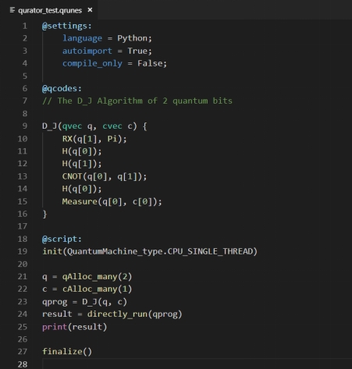This screenshot has height=369, width=352.
Task: Click the H(q[0]); statement on line 11
Action: click(x=82, y=151)
